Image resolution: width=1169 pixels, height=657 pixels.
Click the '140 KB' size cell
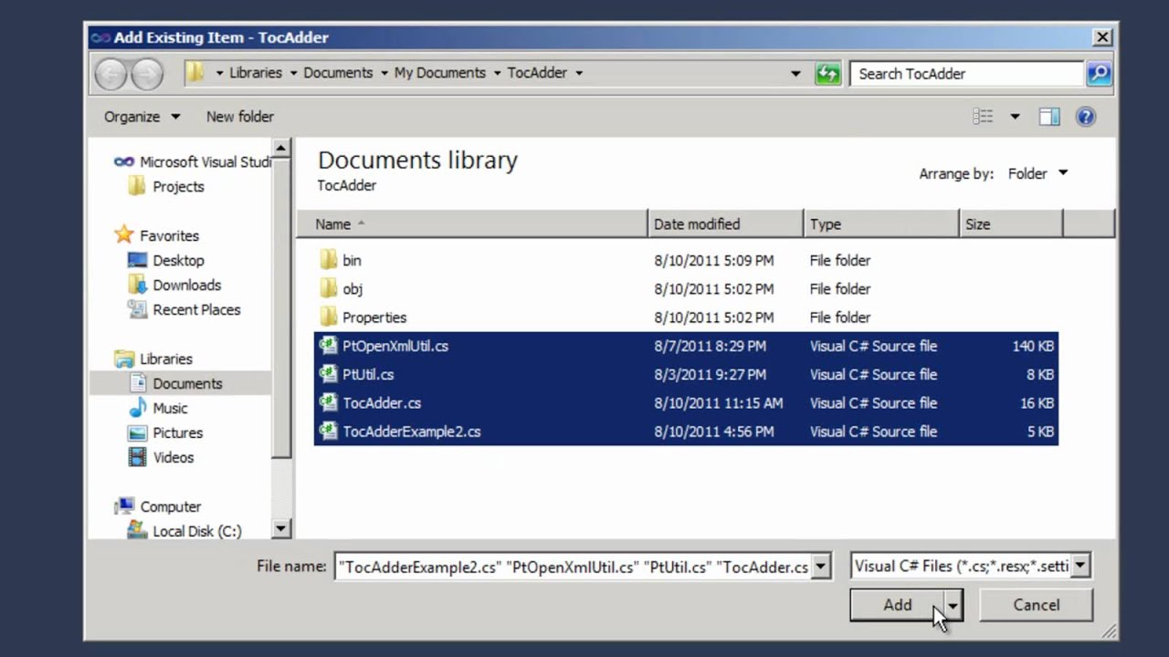pyautogui.click(x=1033, y=346)
